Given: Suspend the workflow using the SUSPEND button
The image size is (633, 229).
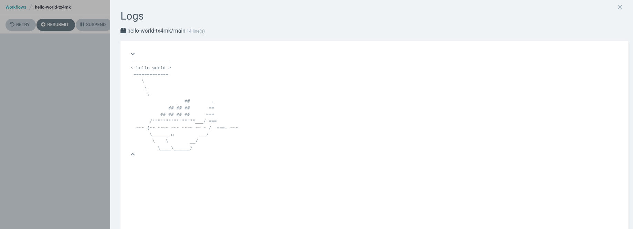Looking at the screenshot, I should 93,25.
